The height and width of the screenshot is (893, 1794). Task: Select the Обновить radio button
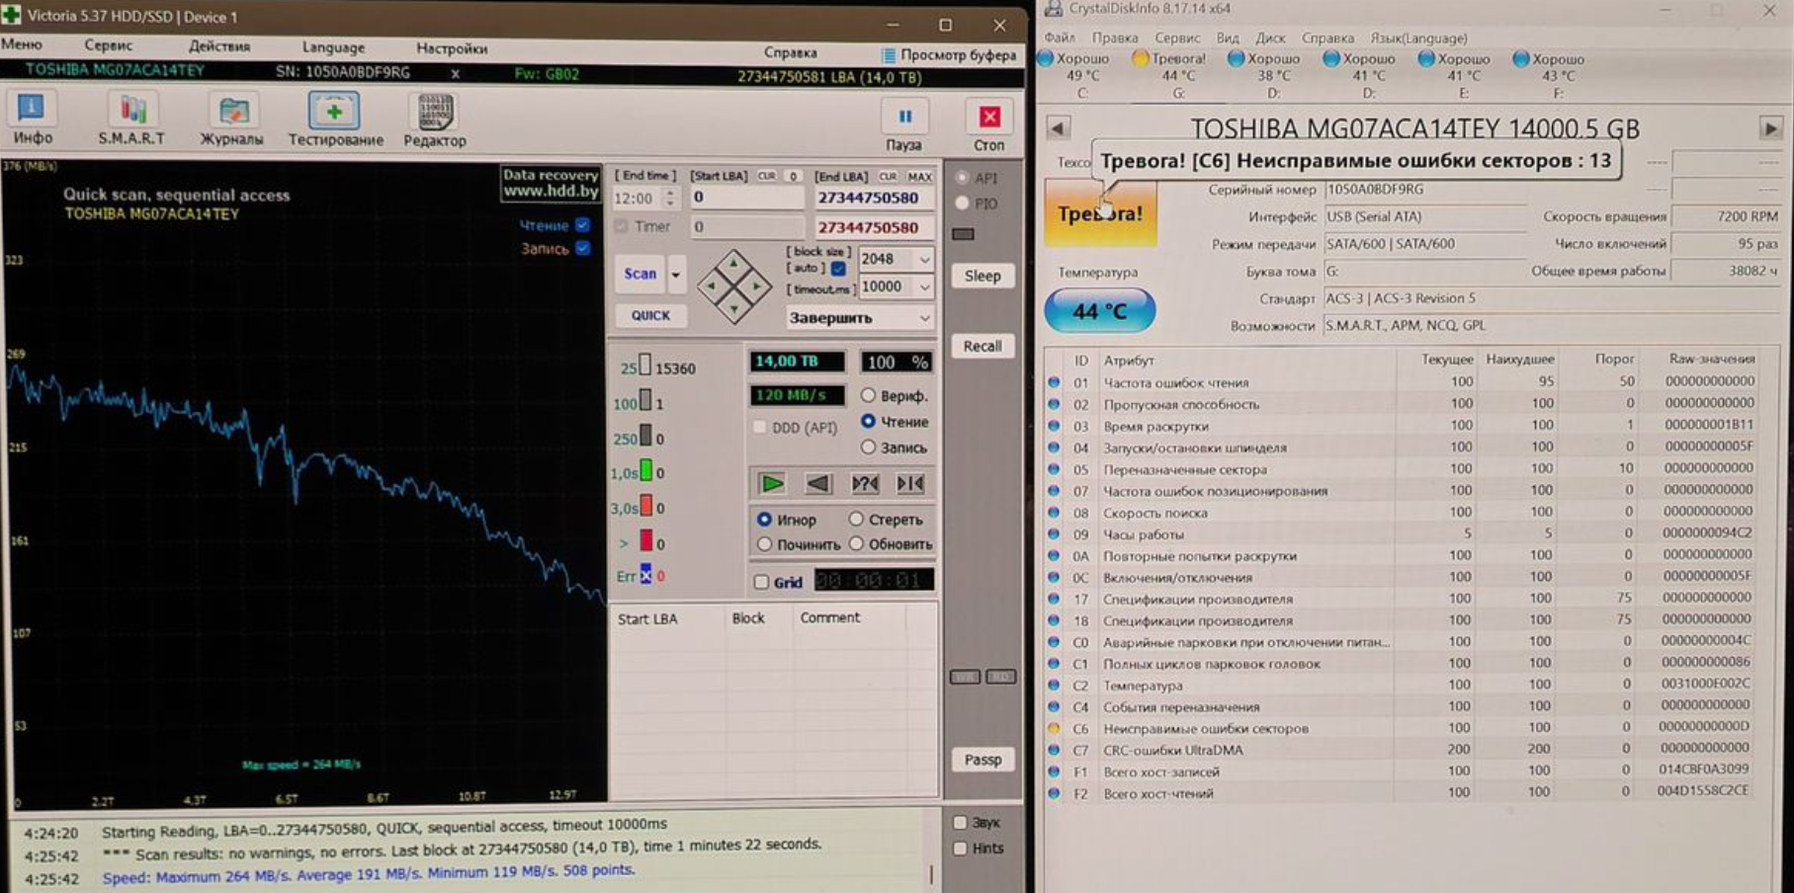[x=856, y=544]
